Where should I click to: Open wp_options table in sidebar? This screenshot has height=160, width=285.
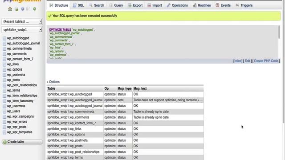tap(15, 69)
